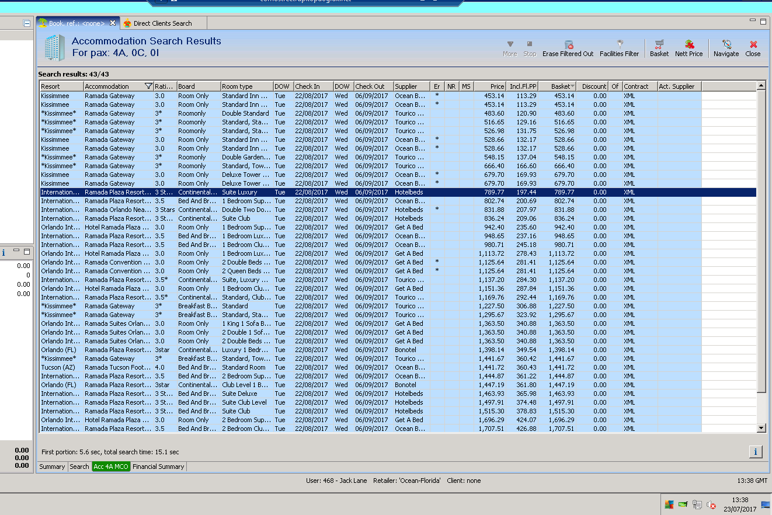Viewport: 772px width, 515px height.
Task: Close the Book. ref.: <none> tab
Action: 113,23
